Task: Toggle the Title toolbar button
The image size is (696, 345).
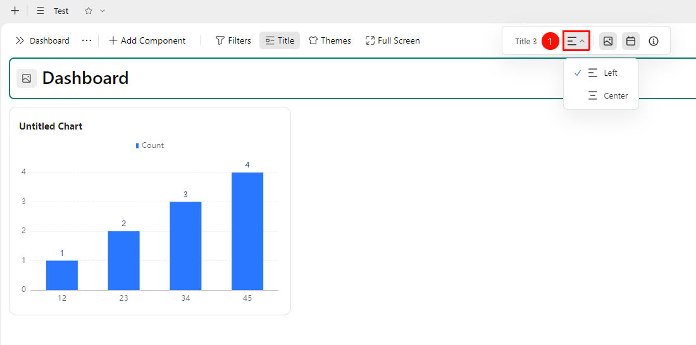Action: click(280, 41)
